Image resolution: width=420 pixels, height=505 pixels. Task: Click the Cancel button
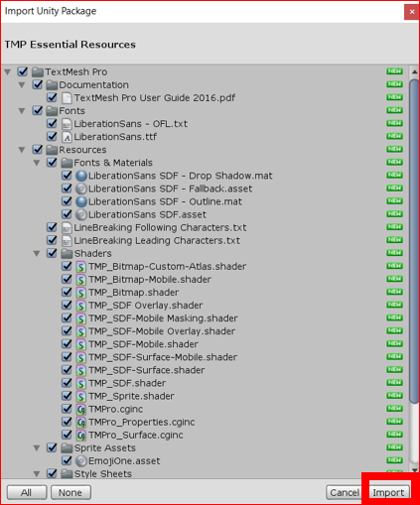pos(344,492)
